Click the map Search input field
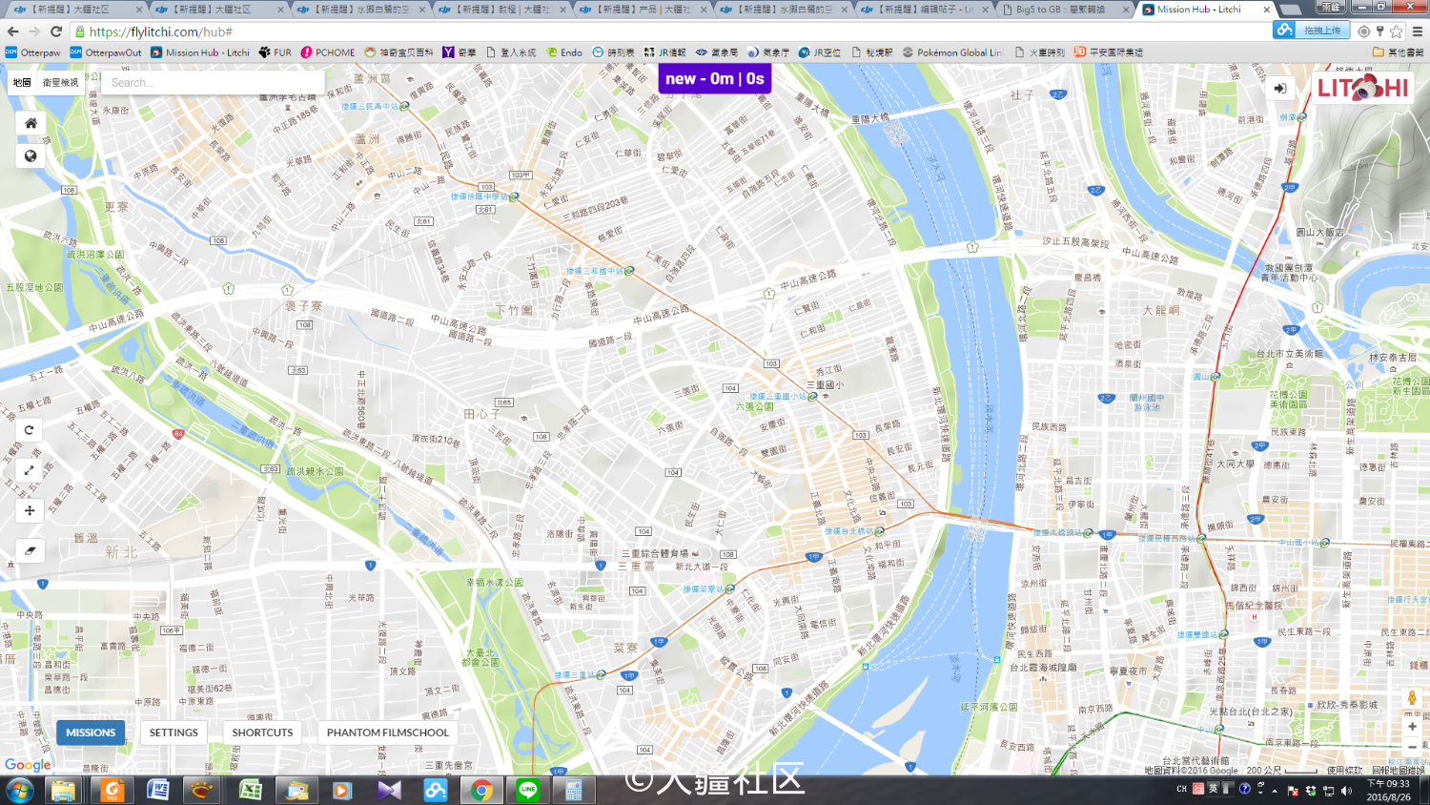The width and height of the screenshot is (1430, 805). coord(210,83)
